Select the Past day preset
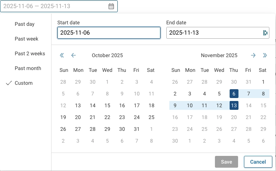This screenshot has height=171, width=276. [x=25, y=24]
